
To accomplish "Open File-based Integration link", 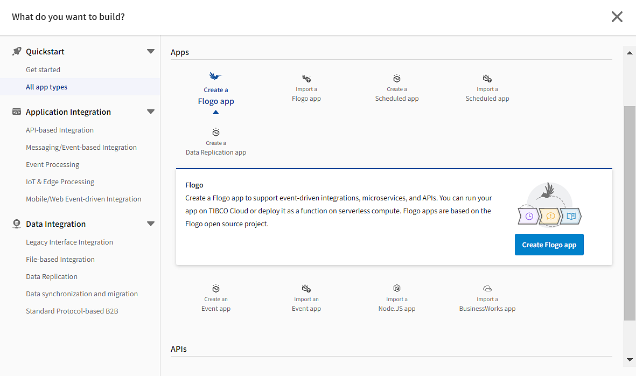I will point(60,259).
